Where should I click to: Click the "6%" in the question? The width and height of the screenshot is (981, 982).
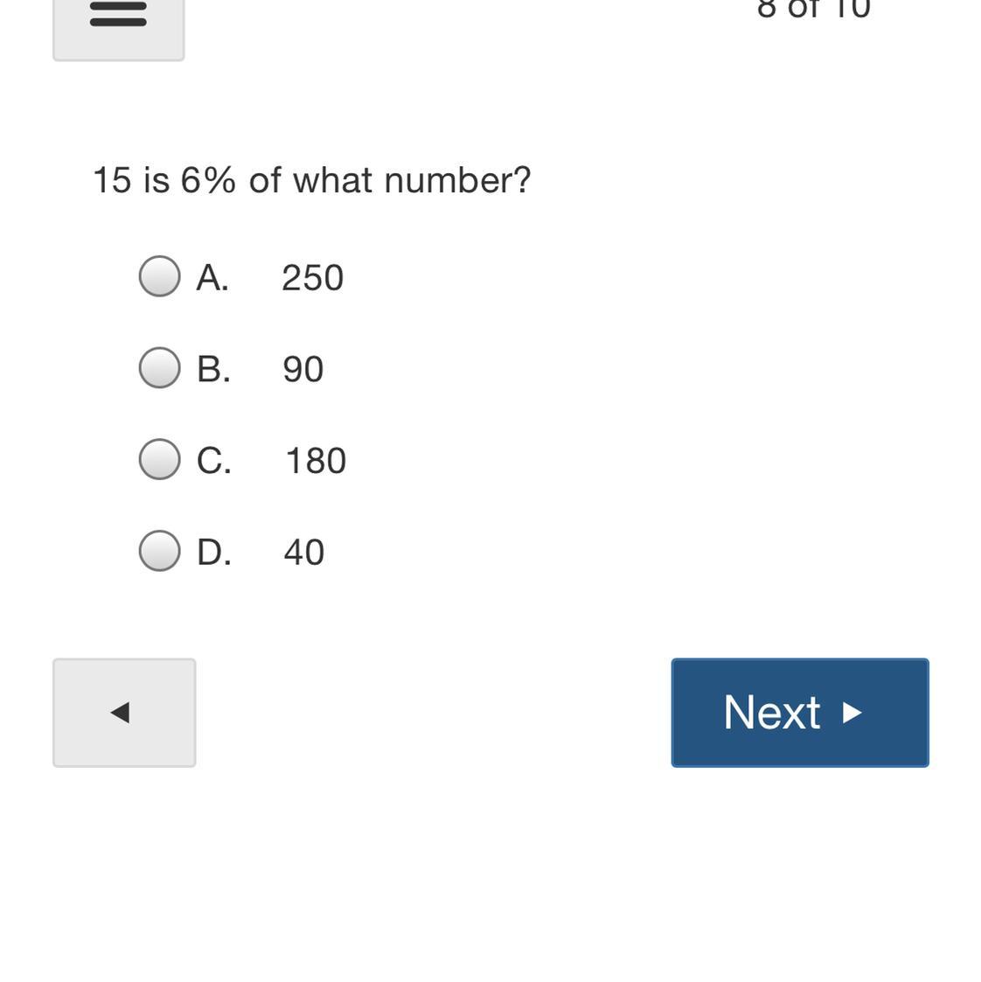(208, 180)
